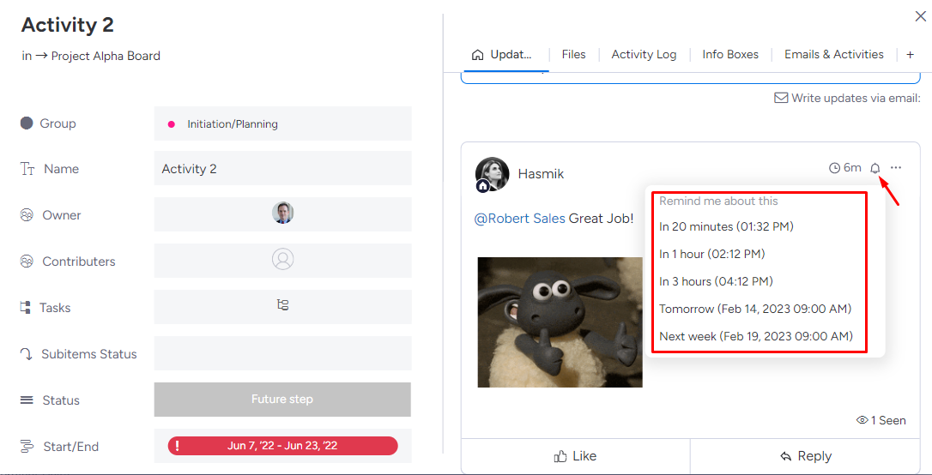
Task: Click the home icon on Updates tab
Action: (477, 55)
